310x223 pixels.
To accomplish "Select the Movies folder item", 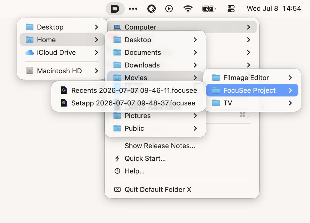I will (155, 76).
